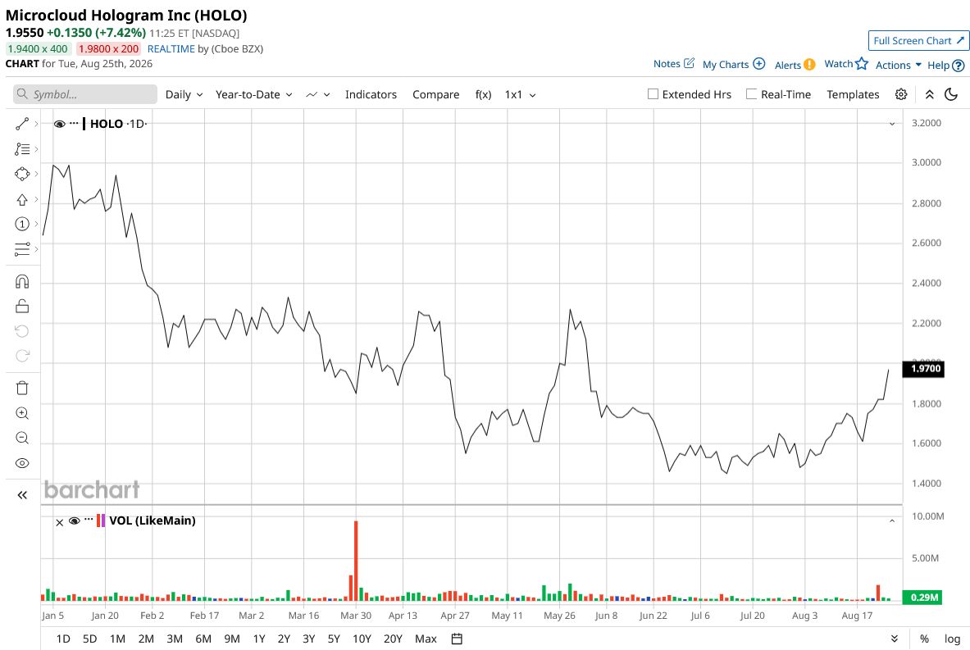This screenshot has height=650, width=970.
Task: Select the Max range
Action: (426, 639)
